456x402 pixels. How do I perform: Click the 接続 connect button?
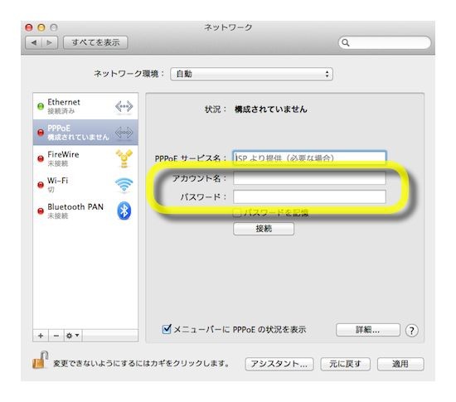(x=264, y=229)
